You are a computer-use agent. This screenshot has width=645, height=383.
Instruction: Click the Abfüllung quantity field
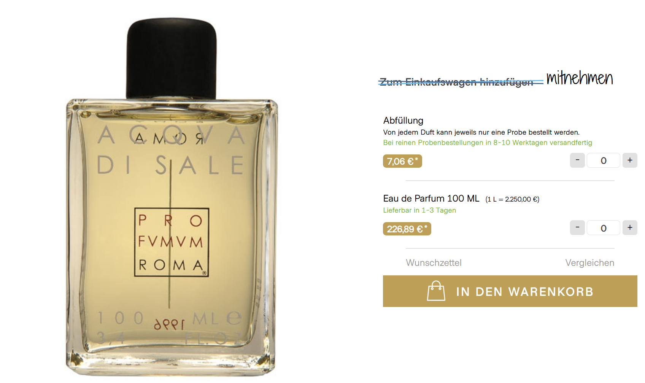click(x=604, y=160)
